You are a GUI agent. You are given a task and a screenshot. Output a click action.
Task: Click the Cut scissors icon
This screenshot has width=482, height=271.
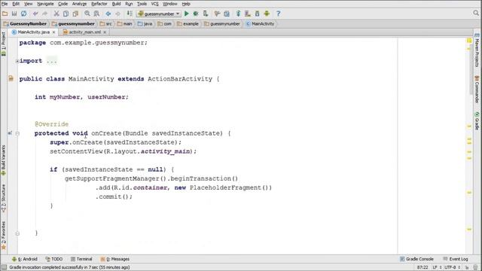pyautogui.click(x=56, y=14)
